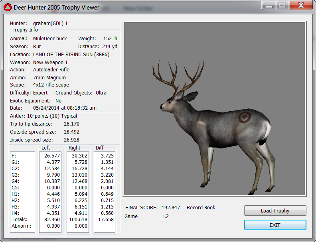Image resolution: width=316 pixels, height=242 pixels.
Task: Click the Record Book label
Action: 201,208
